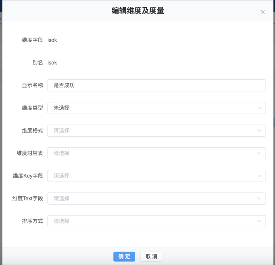Click the isok value beside 别名
Viewport: 275px width, 265px height.
coord(52,63)
